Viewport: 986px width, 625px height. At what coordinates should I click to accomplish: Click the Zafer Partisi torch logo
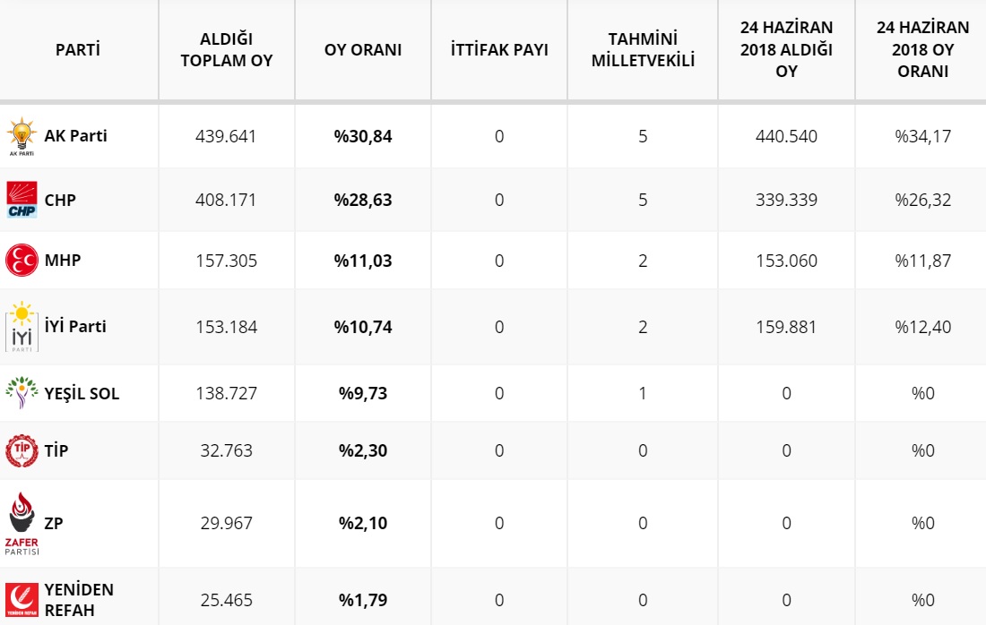pos(22,523)
